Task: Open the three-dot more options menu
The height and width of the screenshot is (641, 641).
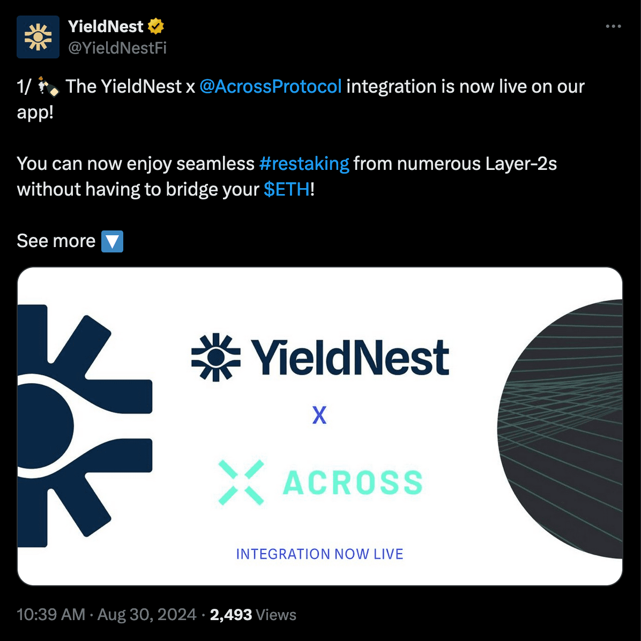Action: tap(613, 25)
